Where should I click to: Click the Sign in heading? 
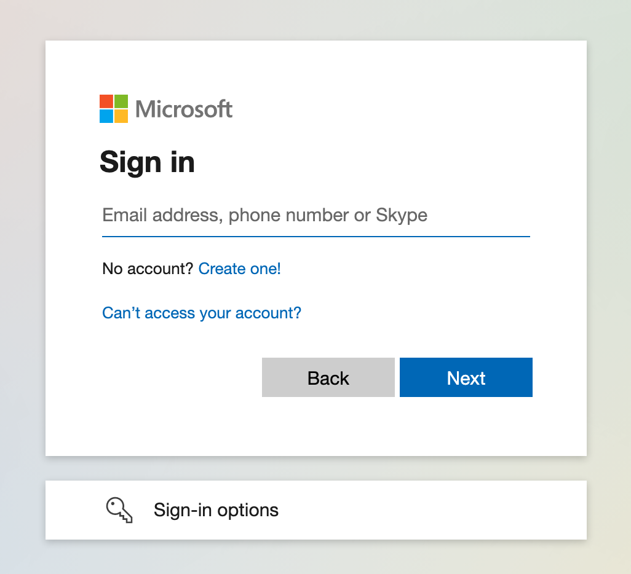(x=147, y=162)
